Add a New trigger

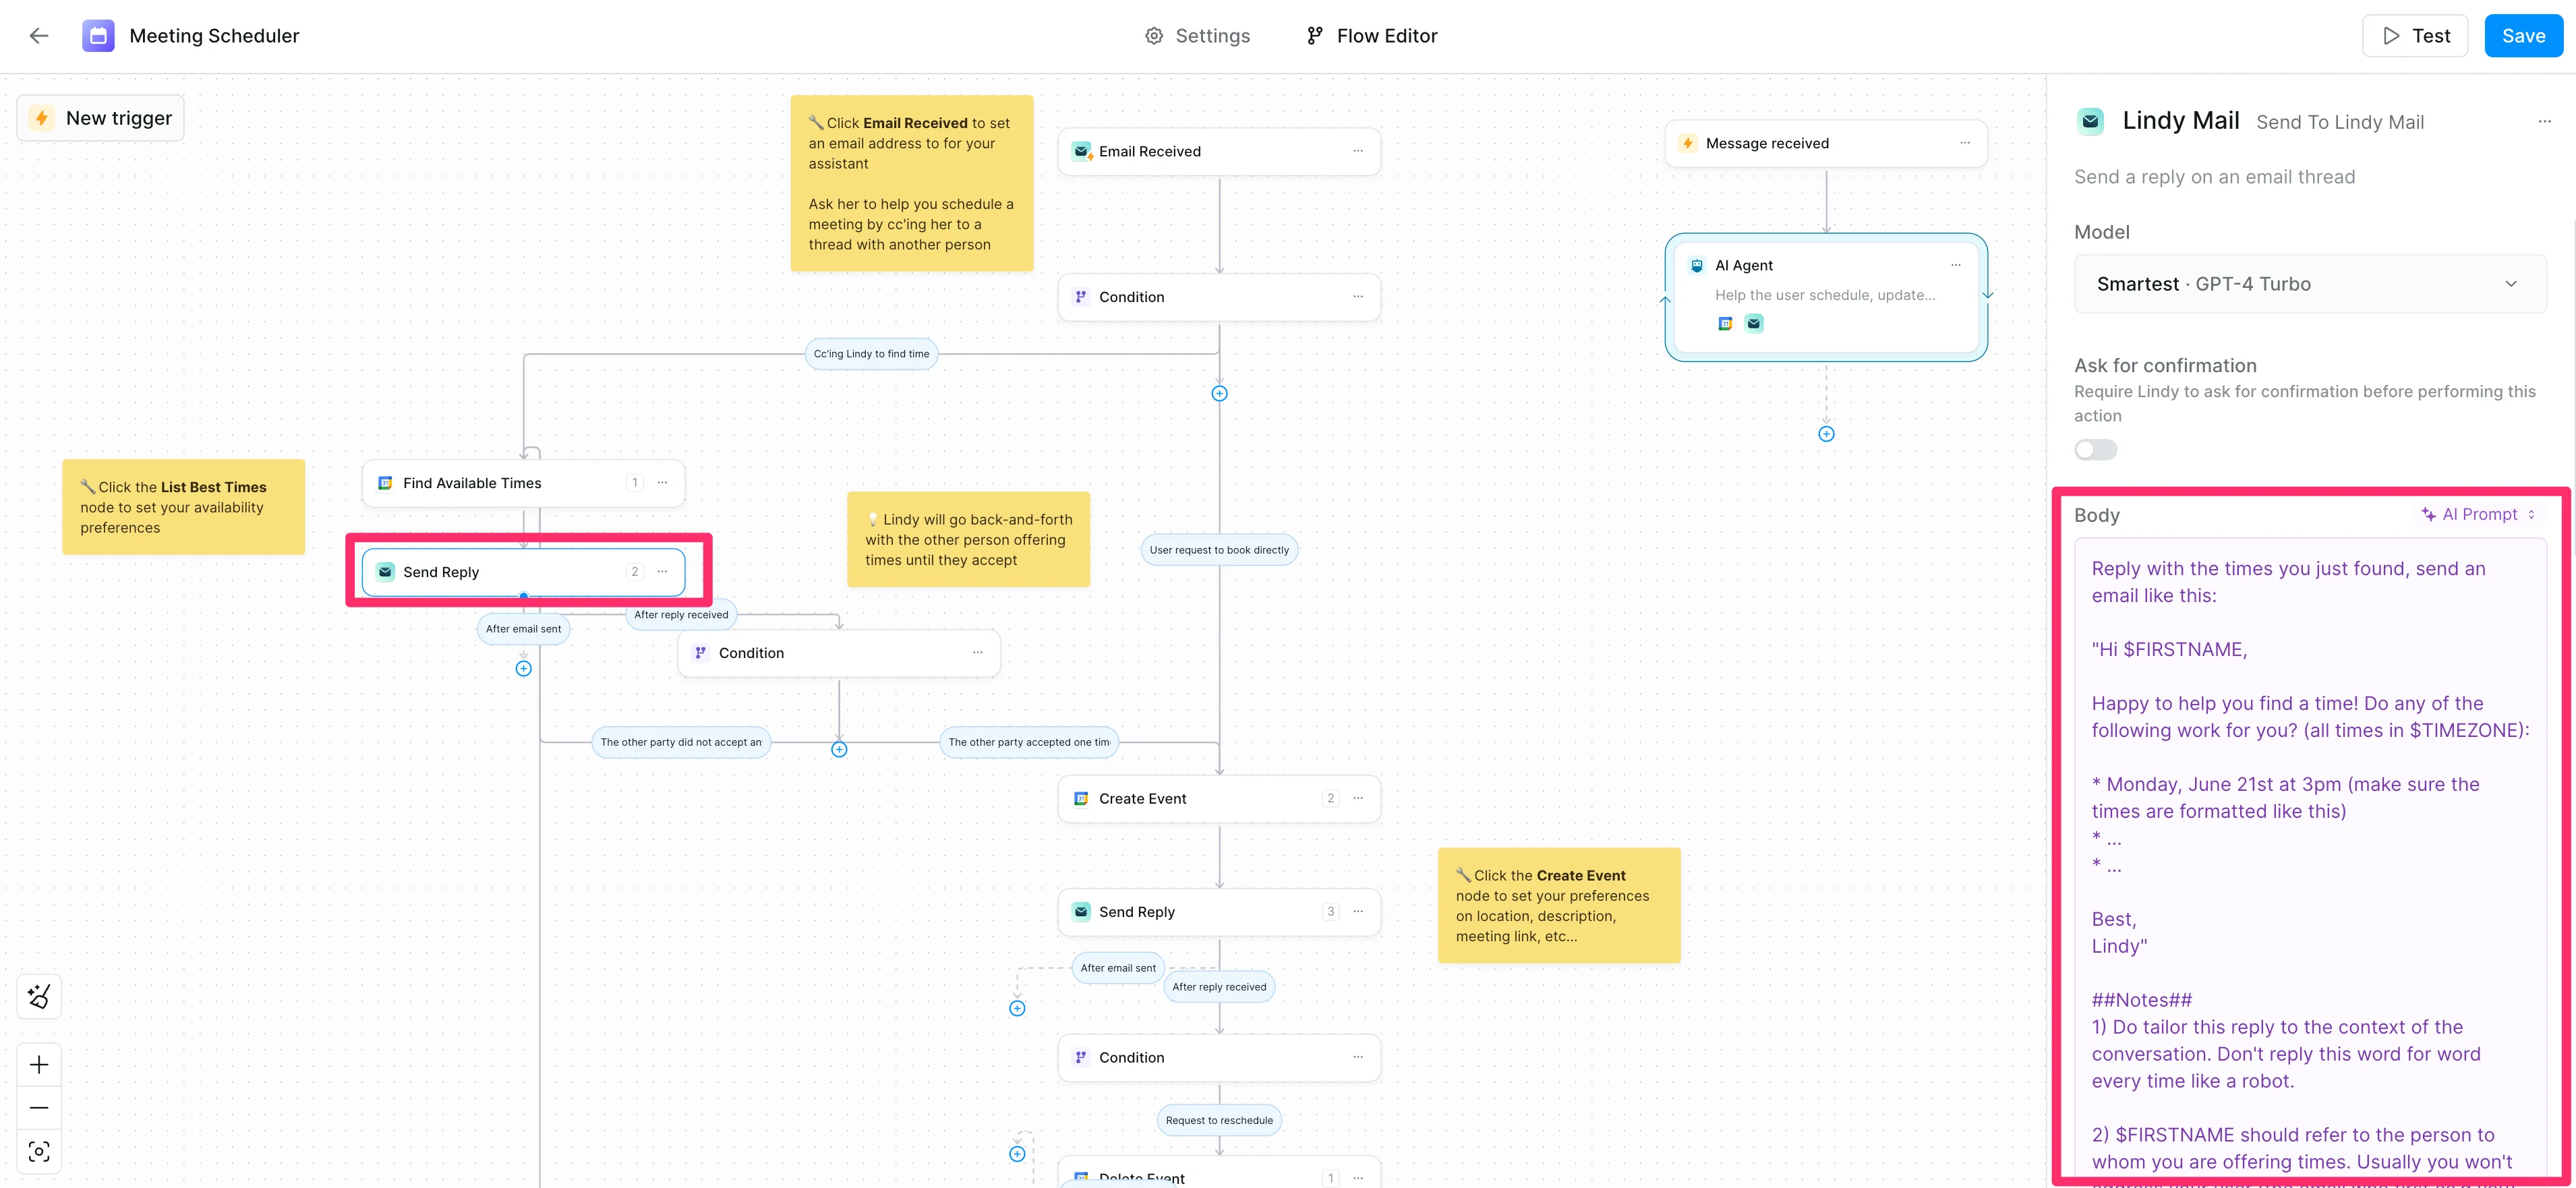pyautogui.click(x=101, y=118)
